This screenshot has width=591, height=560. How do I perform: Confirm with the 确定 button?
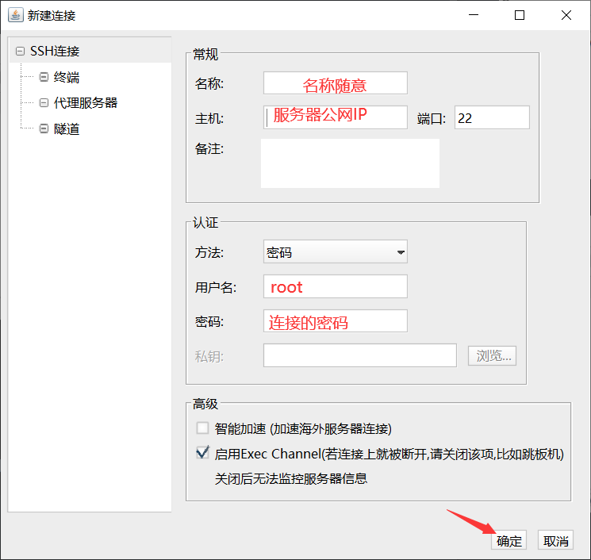tap(508, 540)
